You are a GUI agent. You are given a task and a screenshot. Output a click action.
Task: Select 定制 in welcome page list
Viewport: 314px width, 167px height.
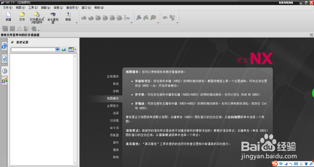pyautogui.click(x=116, y=91)
